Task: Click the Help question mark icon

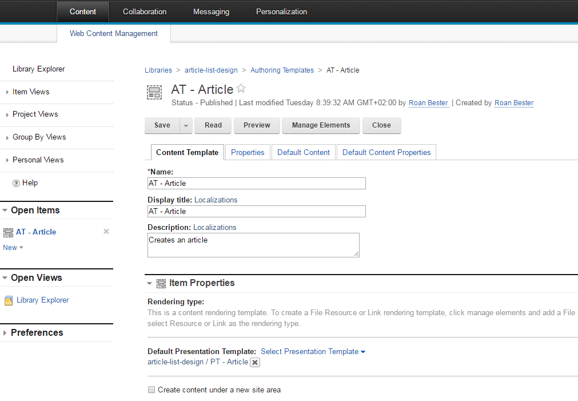Action: (x=16, y=183)
